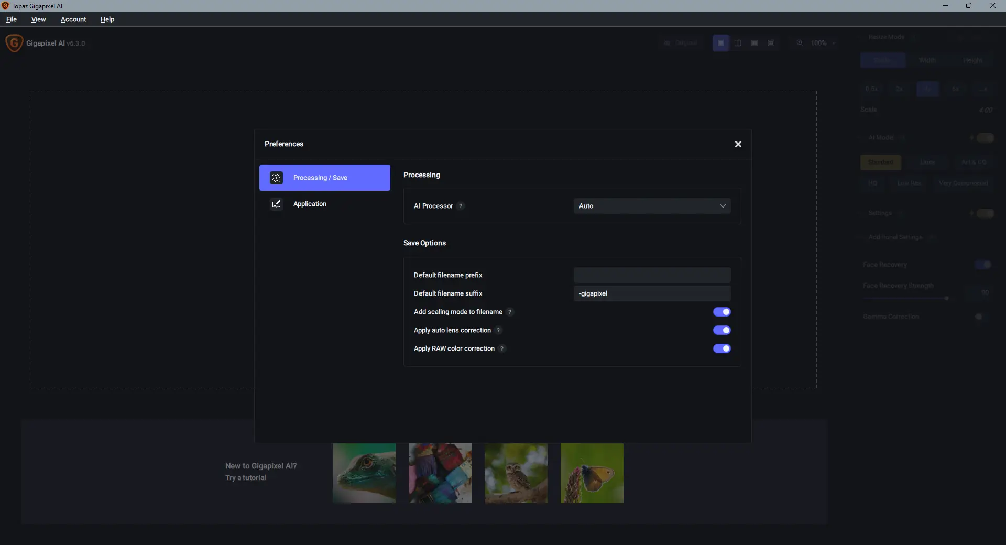Screen dimensions: 1006x545
Task: Expand the Additional Settings section
Action: 895,237
